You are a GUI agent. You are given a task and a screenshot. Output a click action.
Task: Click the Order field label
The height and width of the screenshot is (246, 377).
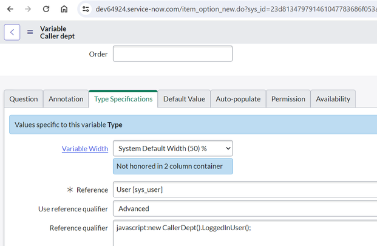coord(98,54)
